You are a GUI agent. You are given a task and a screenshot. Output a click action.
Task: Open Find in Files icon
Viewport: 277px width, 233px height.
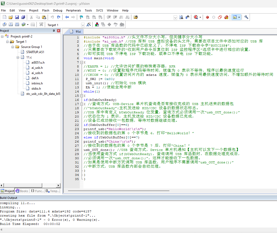point(136,17)
